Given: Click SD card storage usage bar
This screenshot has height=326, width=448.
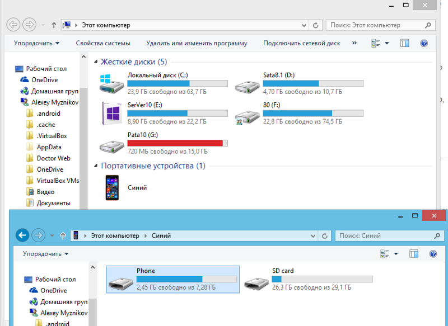Looking at the screenshot, I should pos(323,279).
